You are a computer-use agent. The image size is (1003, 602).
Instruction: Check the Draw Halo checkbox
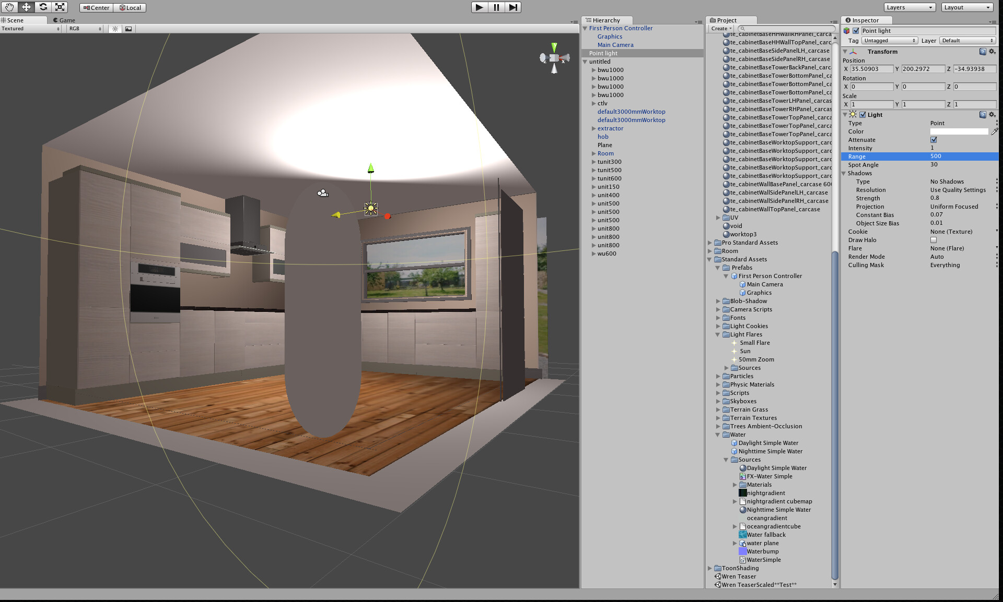click(x=934, y=240)
